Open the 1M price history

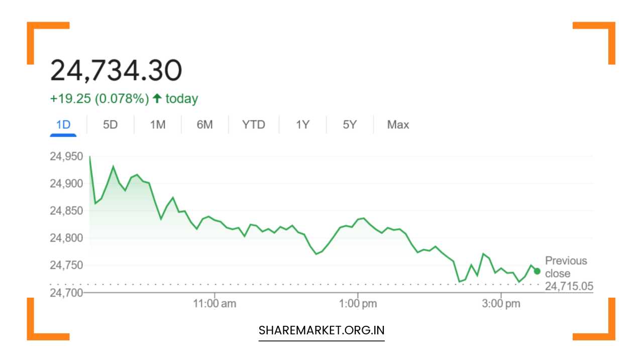coord(157,124)
